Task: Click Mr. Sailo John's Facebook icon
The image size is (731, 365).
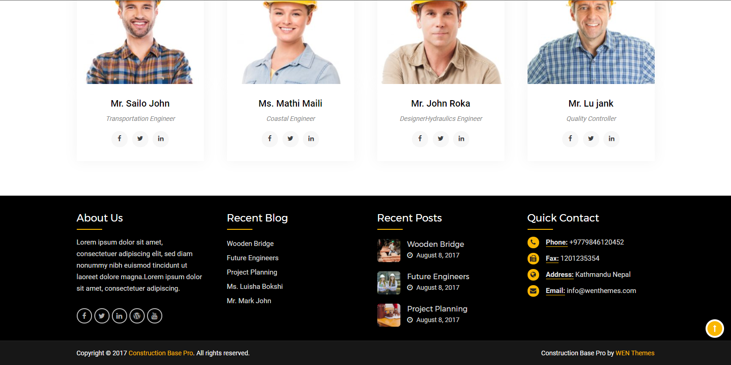Action: tap(119, 138)
